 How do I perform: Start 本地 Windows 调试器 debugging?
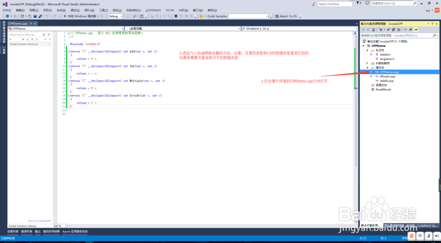(x=80, y=16)
